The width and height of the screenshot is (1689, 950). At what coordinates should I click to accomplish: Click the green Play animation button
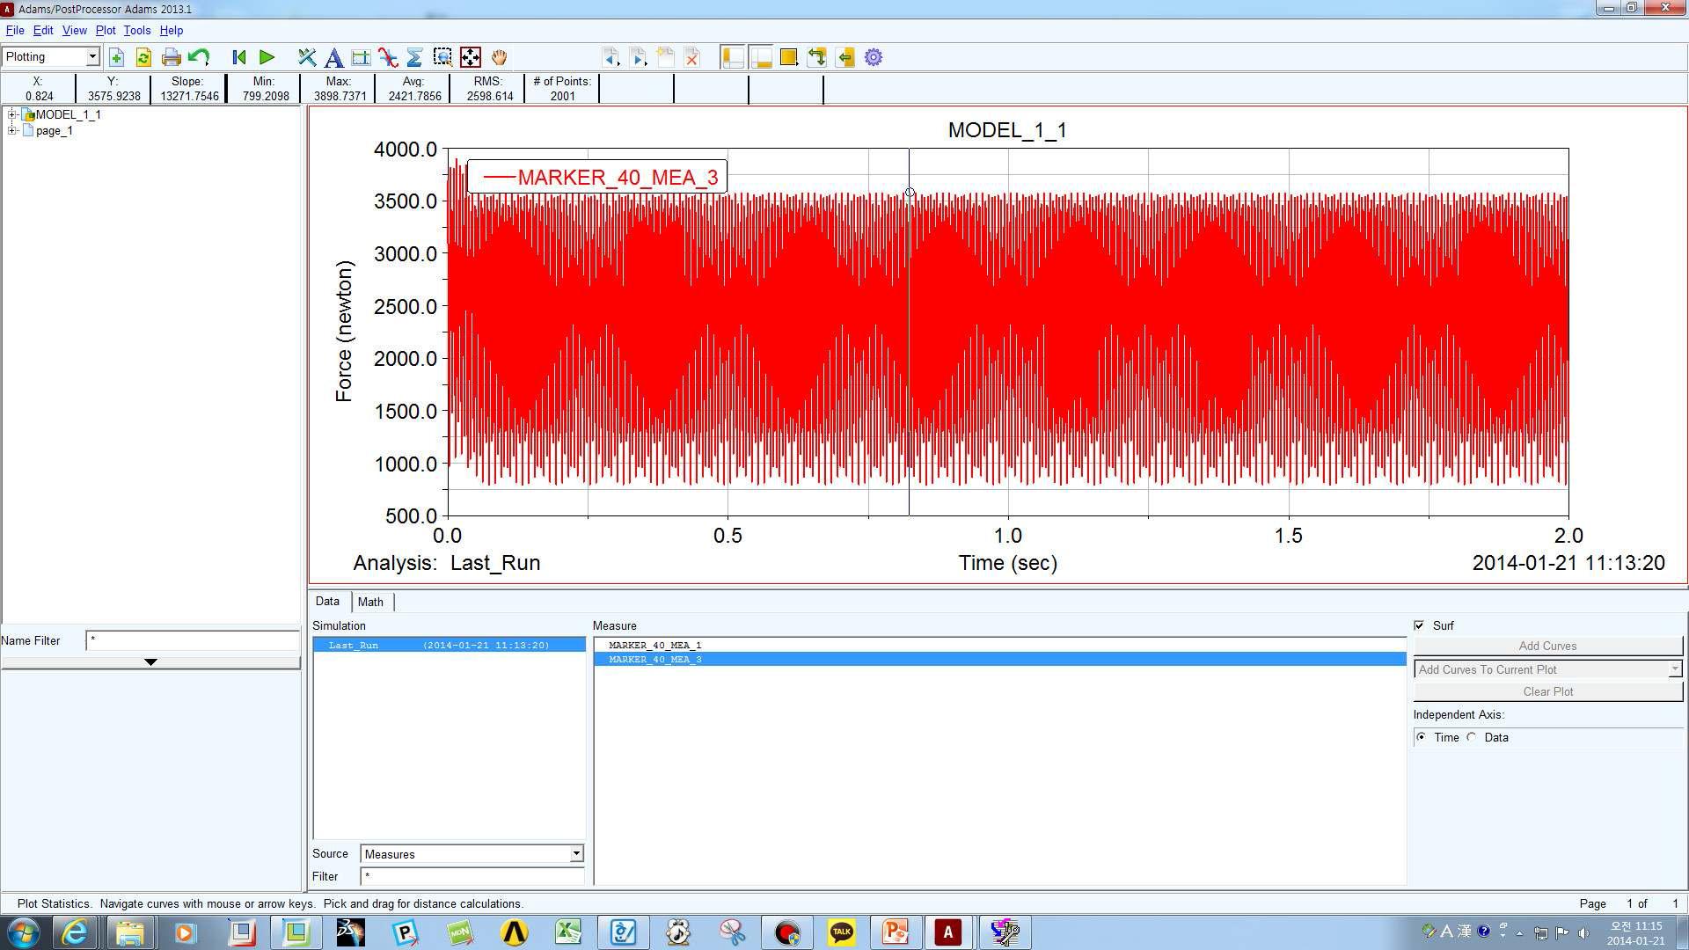(267, 58)
